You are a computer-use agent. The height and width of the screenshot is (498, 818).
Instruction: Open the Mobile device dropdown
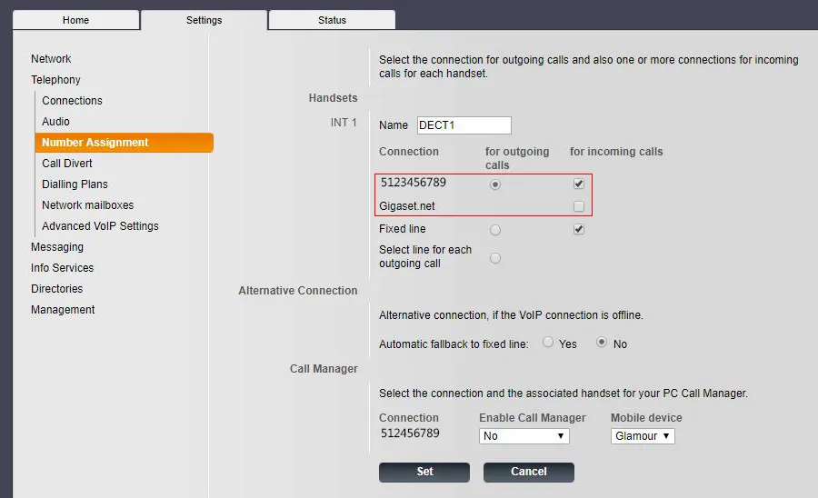pyautogui.click(x=643, y=436)
